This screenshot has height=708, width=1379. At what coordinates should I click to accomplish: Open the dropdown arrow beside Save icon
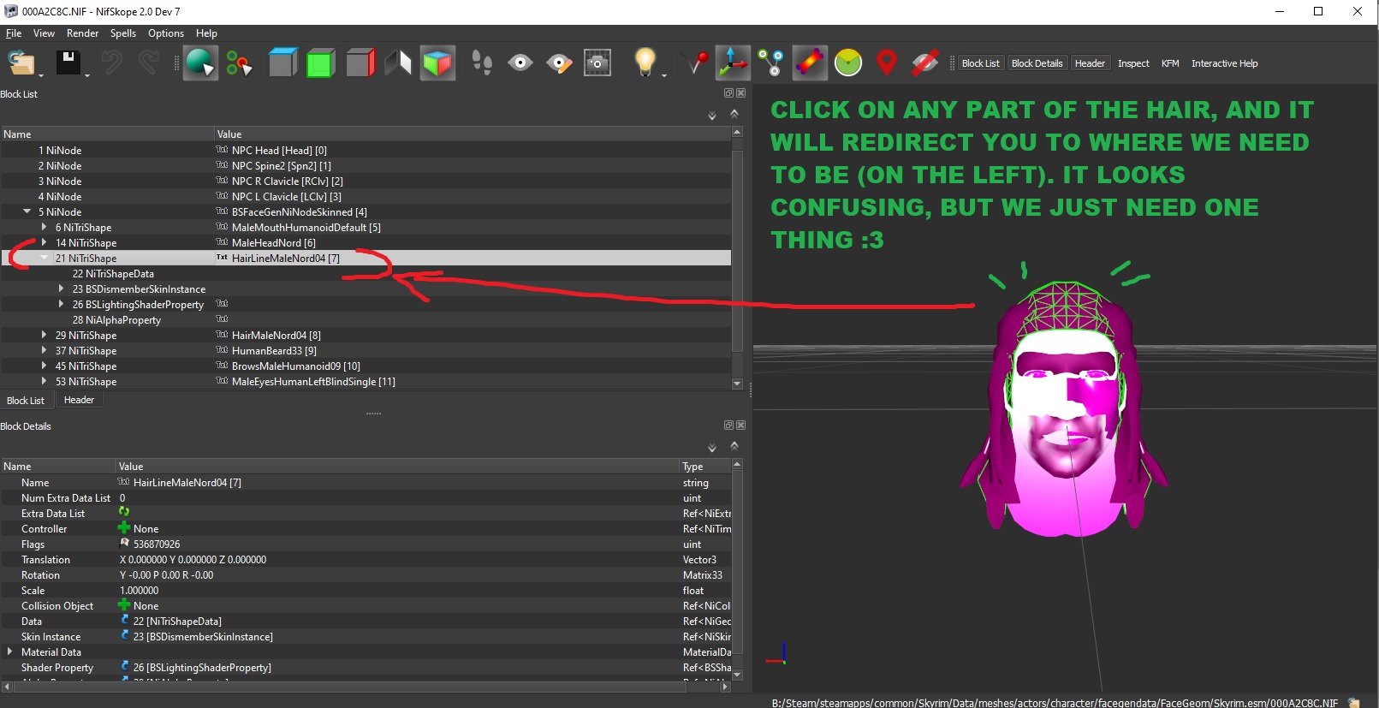coord(87,75)
